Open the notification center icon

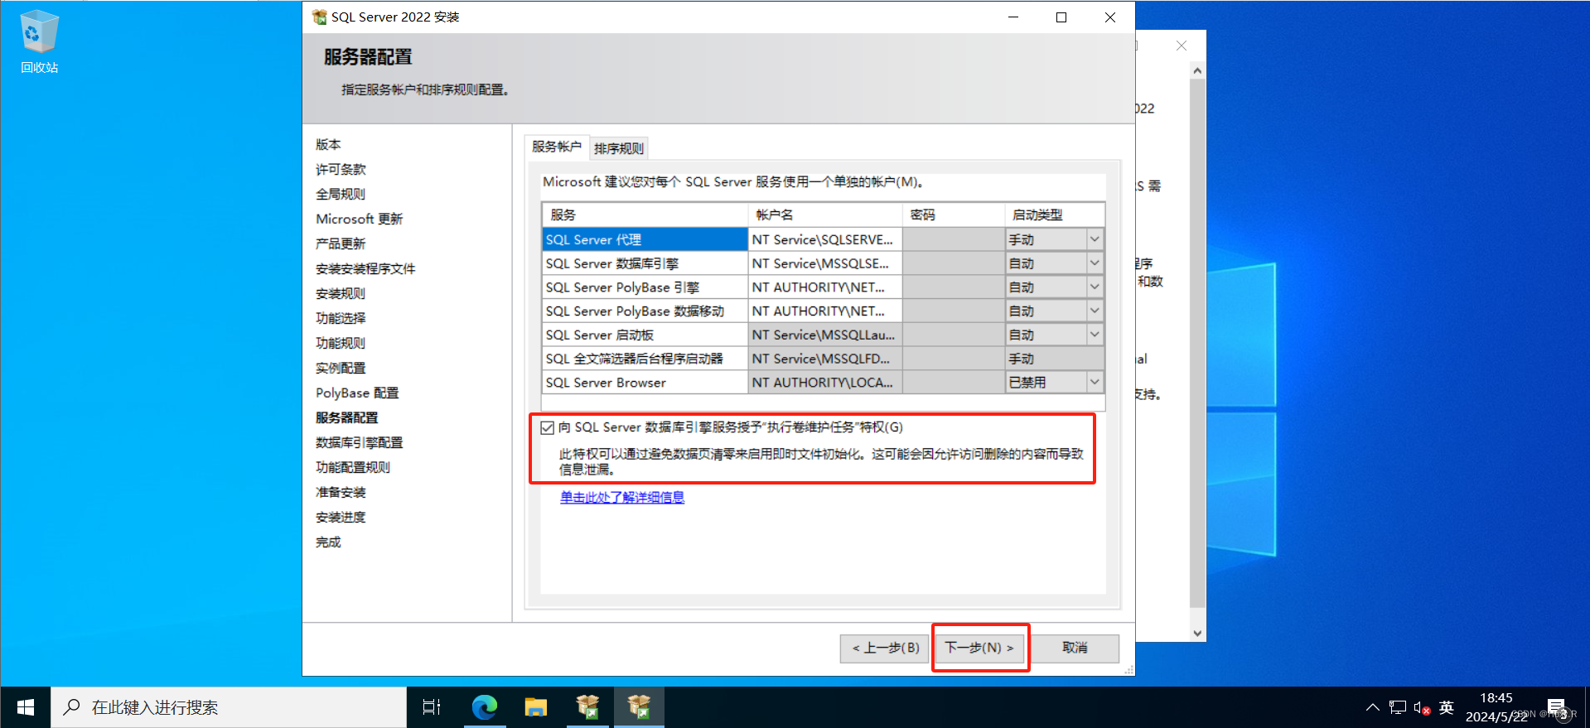1556,707
